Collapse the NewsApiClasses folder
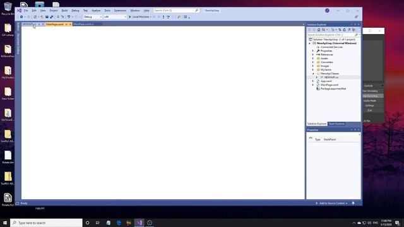 click(313, 74)
